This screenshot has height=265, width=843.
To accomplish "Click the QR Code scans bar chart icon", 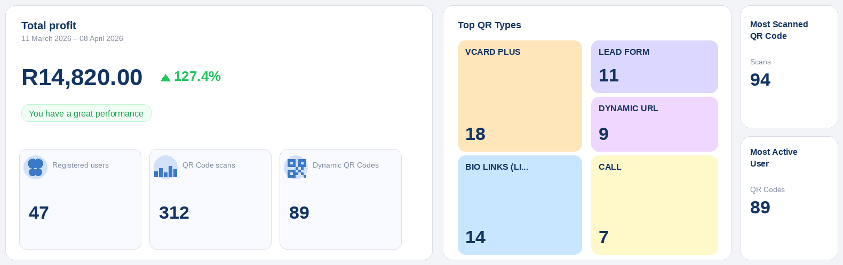I will click(x=165, y=167).
